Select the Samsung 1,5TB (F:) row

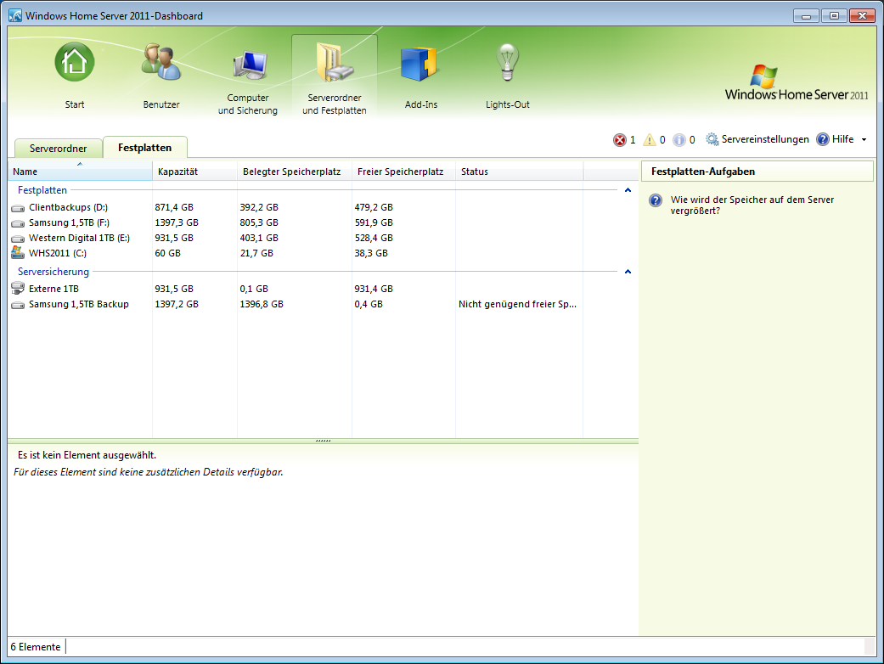point(323,222)
